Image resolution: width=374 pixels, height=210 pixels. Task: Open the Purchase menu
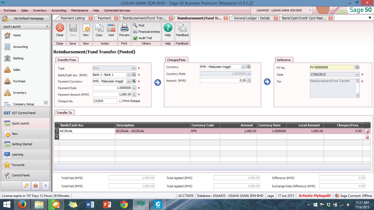(x=10, y=10)
